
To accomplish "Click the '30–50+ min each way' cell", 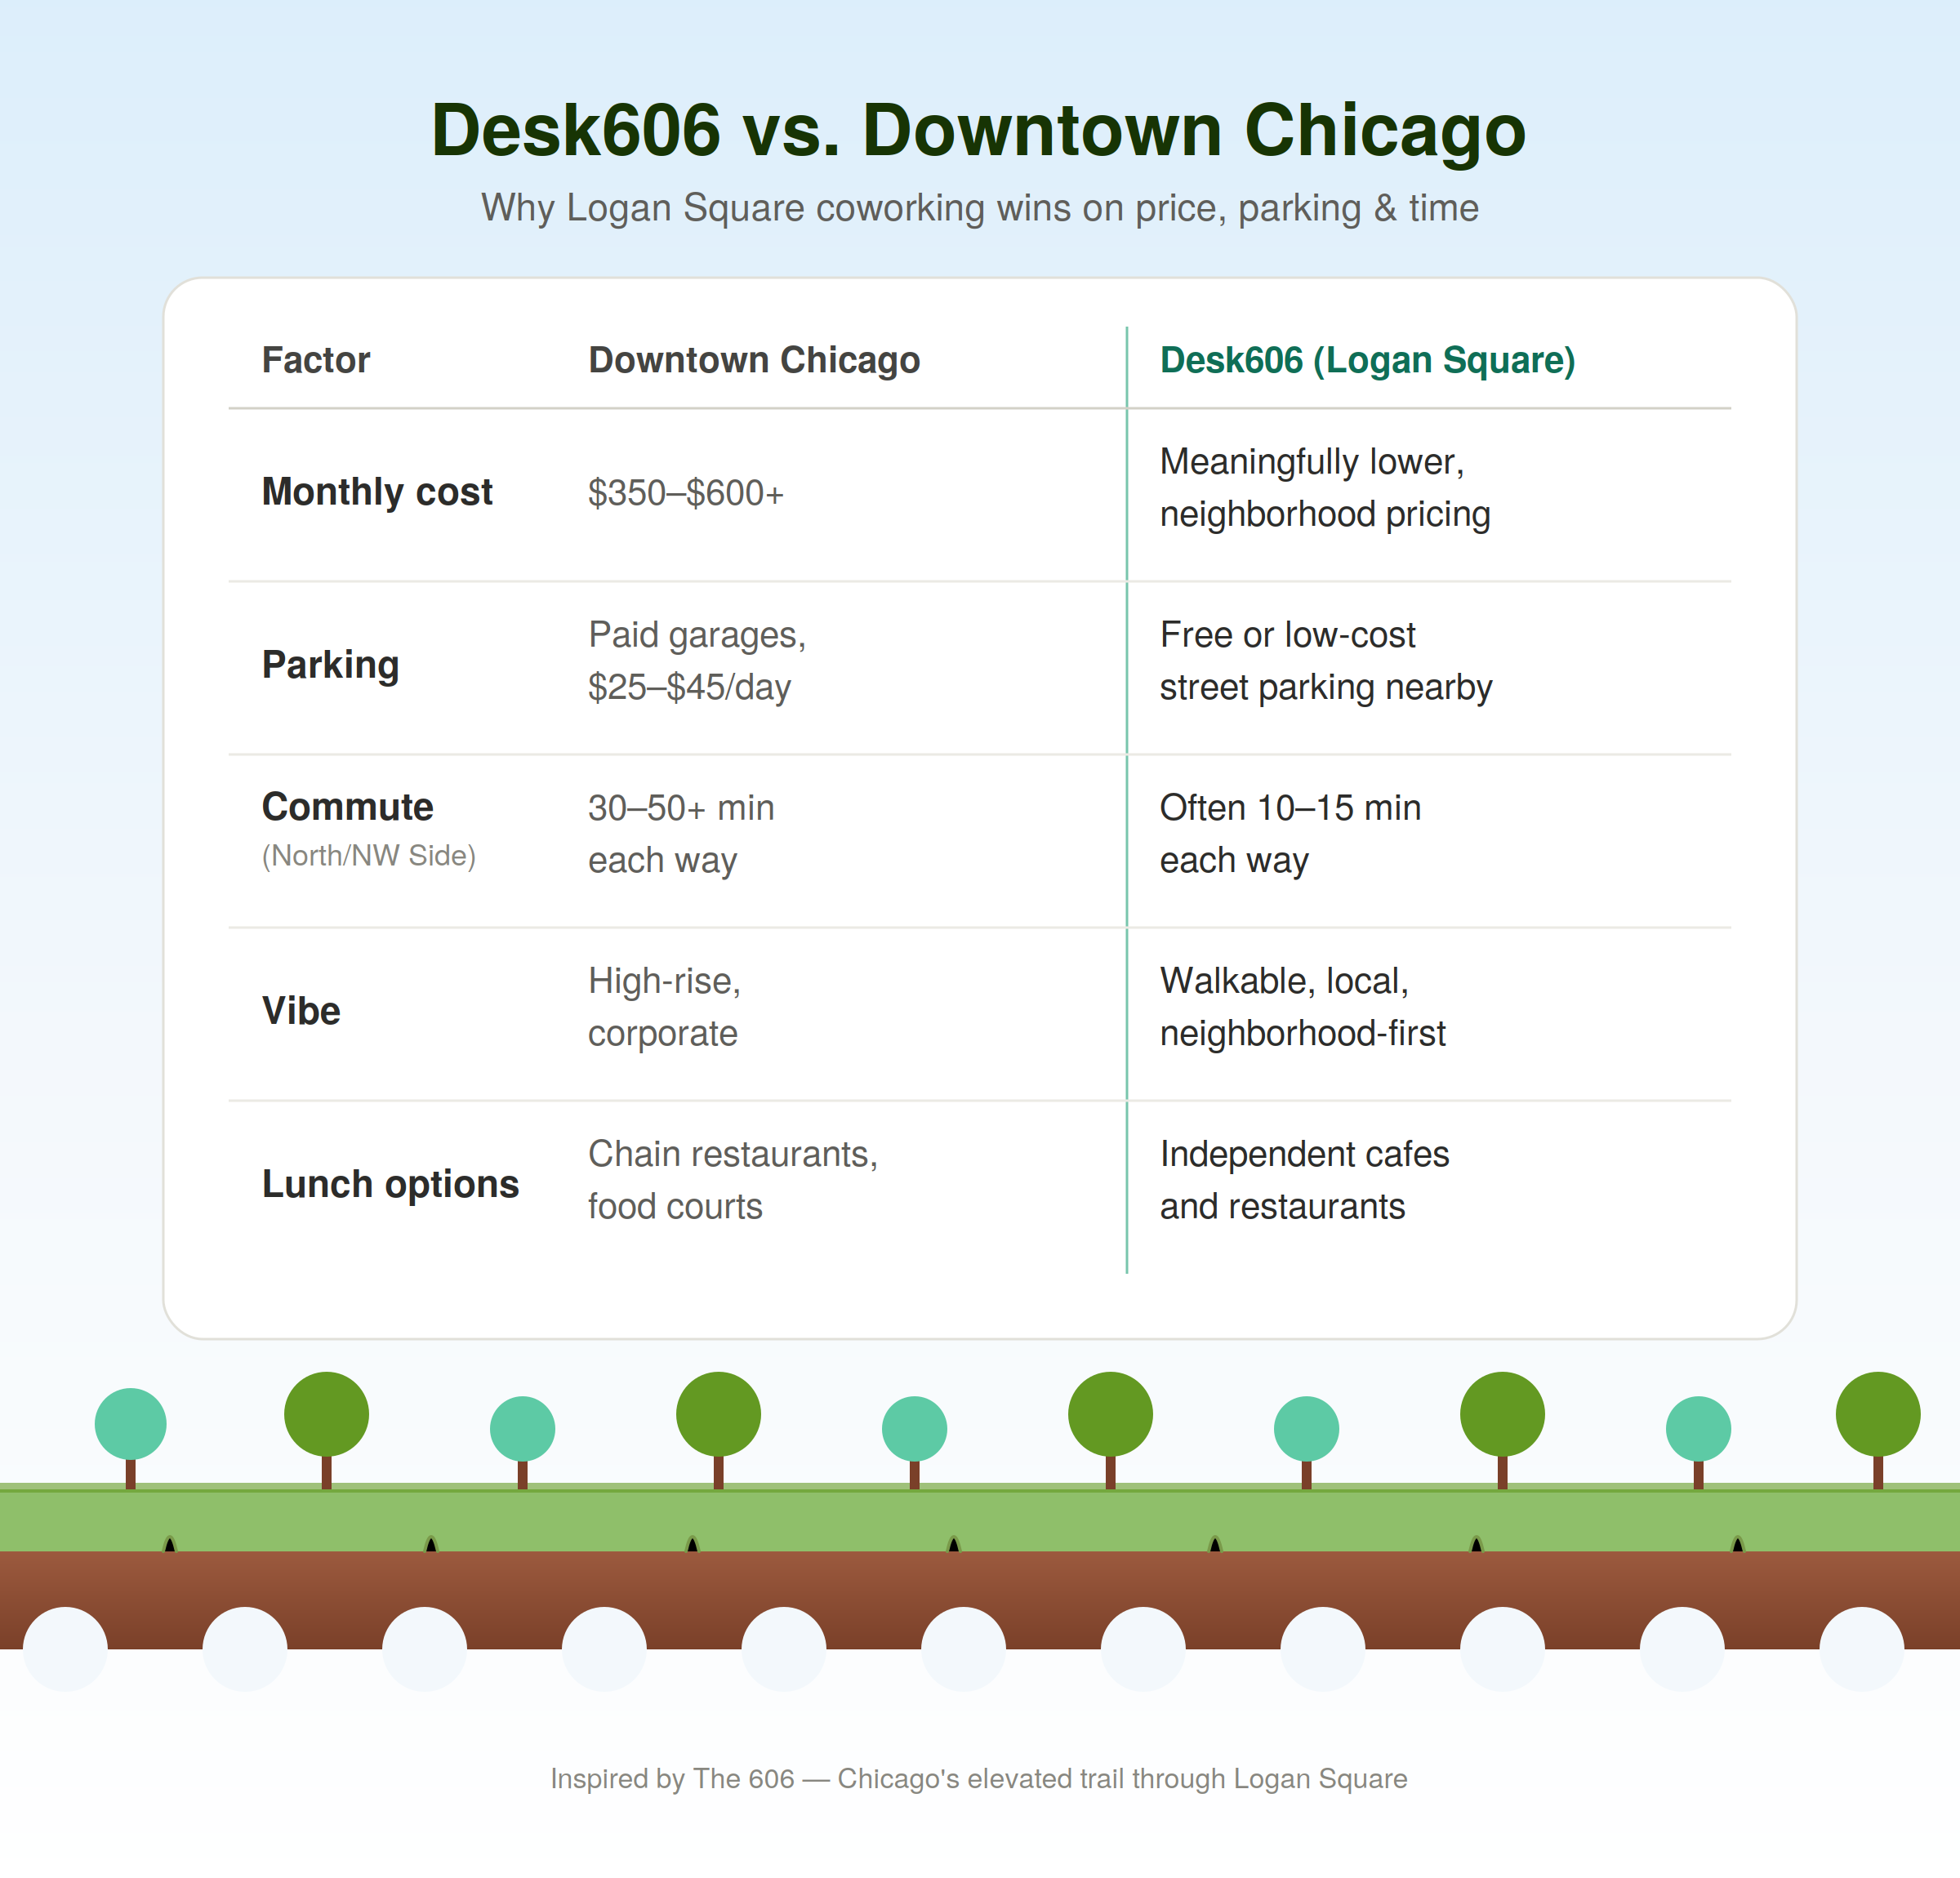I will [x=681, y=834].
